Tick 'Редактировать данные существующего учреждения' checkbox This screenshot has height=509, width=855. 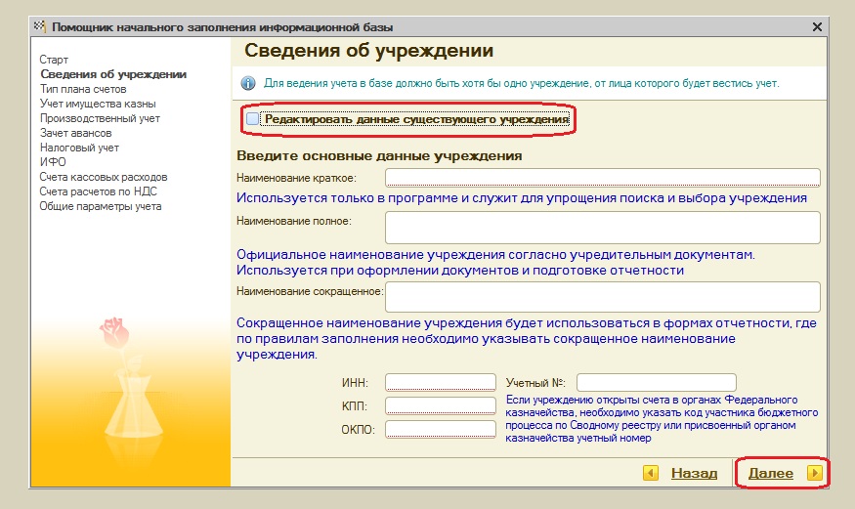(x=252, y=119)
